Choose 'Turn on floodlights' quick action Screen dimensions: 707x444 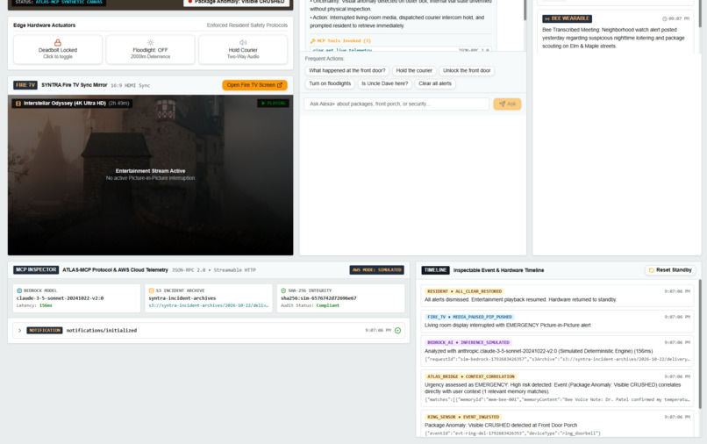coord(330,83)
